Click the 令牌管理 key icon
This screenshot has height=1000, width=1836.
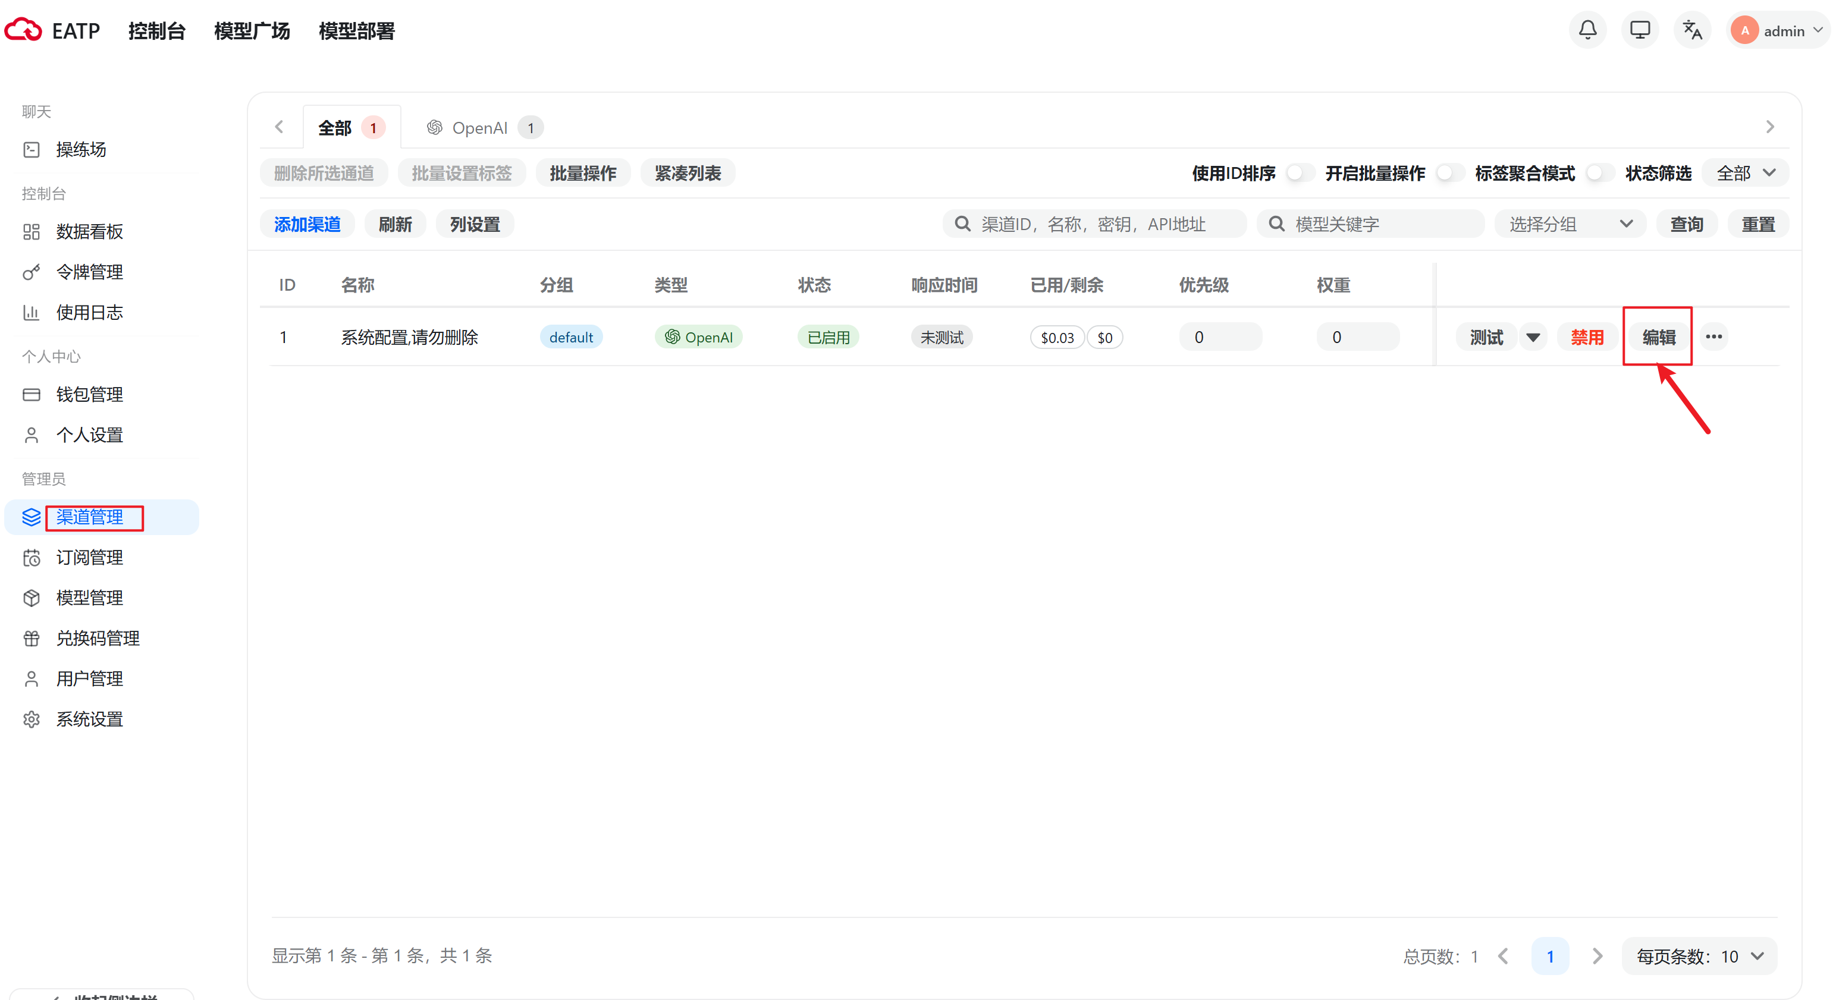(32, 272)
